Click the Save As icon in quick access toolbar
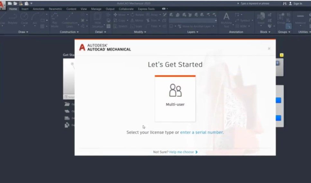Image resolution: width=311 pixels, height=183 pixels. tap(26, 3)
